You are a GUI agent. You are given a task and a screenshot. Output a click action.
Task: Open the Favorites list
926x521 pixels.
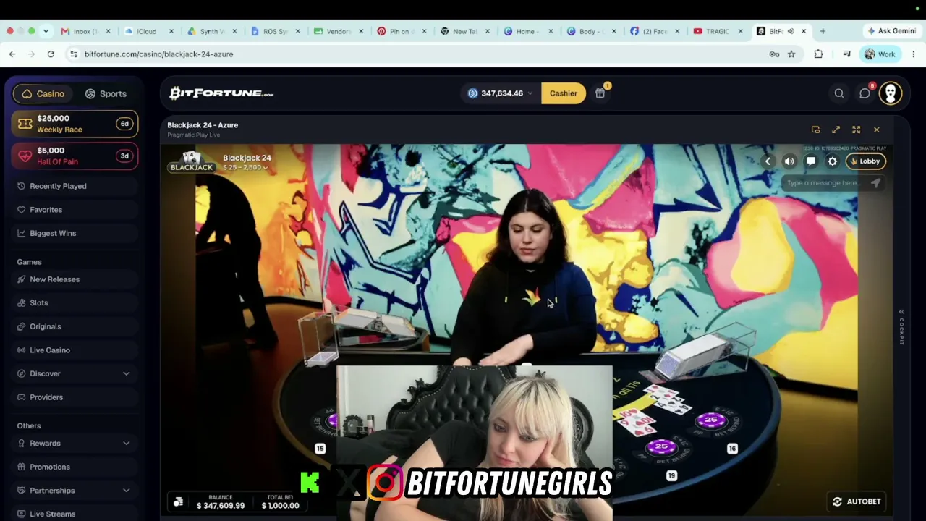(74, 210)
